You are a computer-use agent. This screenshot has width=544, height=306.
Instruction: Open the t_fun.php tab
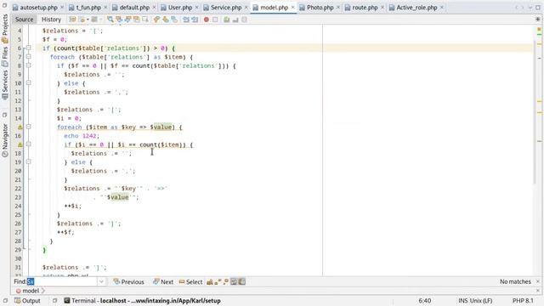[x=88, y=8]
